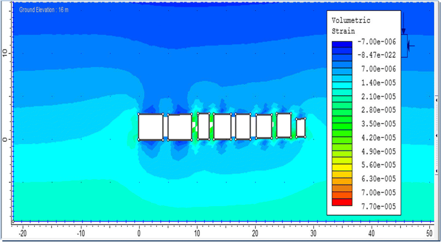Click the 10 label on vertical ruler
Screen dimensions: 441x242
point(5,53)
